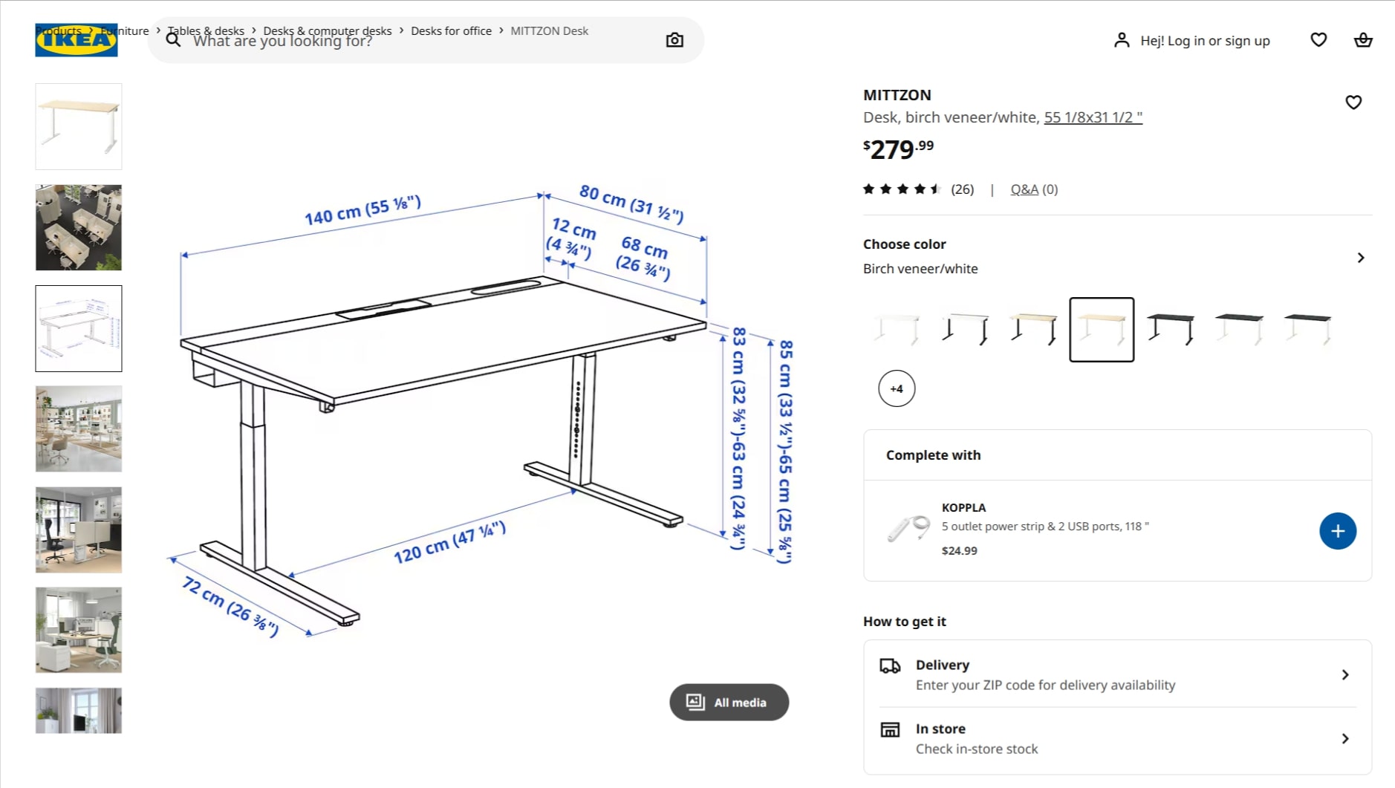The image size is (1395, 788).
Task: Click the Complete with heading
Action: 933,455
